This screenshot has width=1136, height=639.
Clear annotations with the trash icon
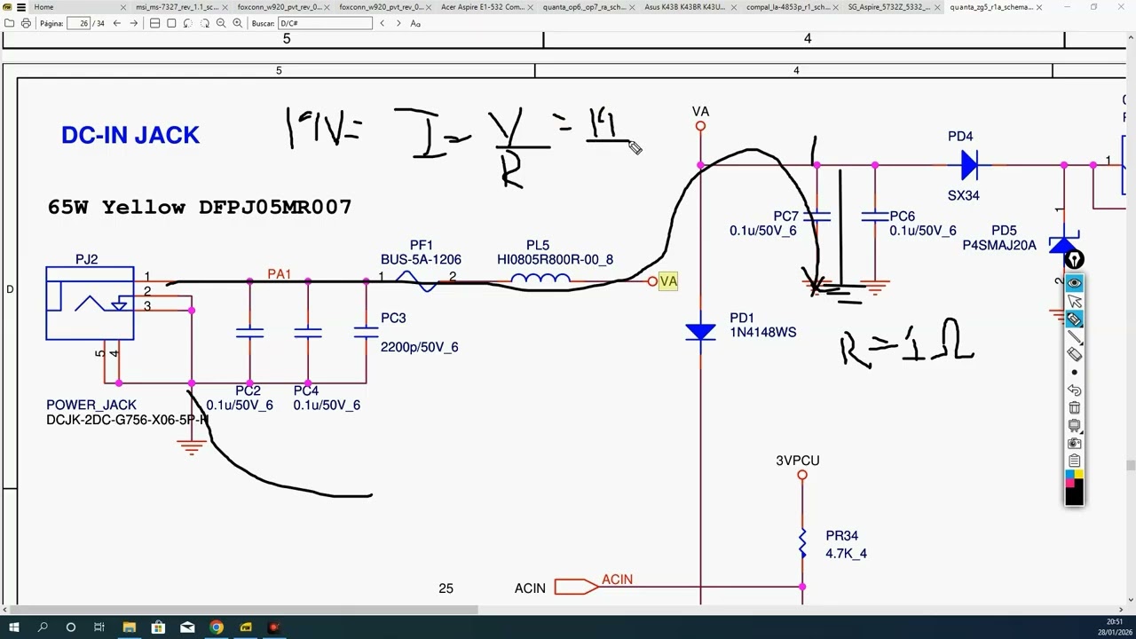coord(1074,408)
